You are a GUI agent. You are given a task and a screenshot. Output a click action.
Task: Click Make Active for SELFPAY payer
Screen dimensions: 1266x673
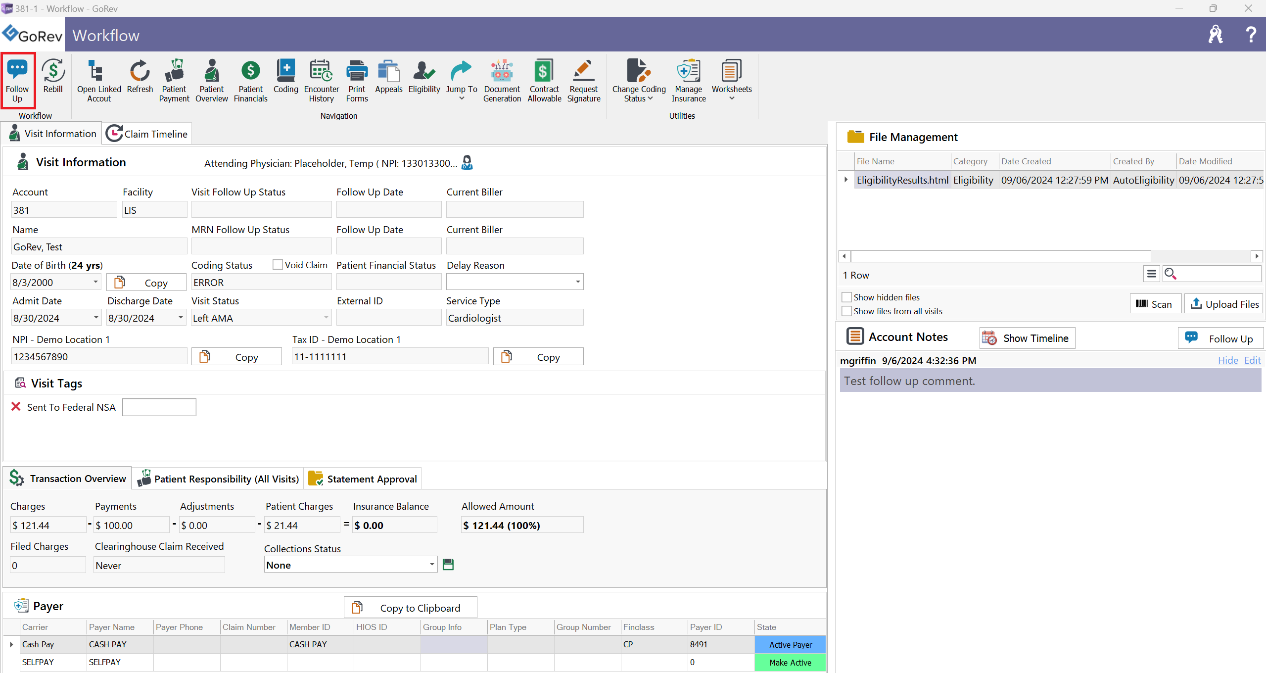tap(790, 662)
